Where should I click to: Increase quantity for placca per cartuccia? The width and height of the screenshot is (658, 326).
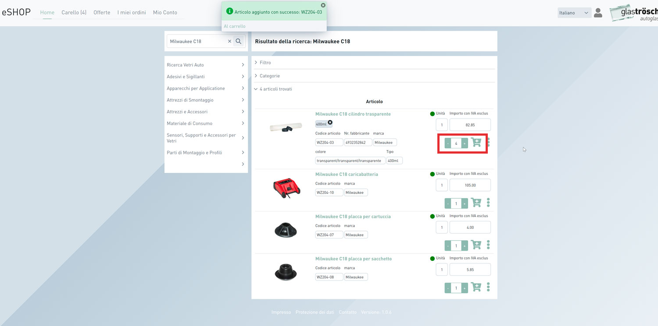[x=465, y=245]
